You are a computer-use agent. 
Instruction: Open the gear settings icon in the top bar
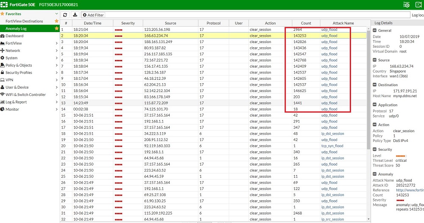(407, 5)
